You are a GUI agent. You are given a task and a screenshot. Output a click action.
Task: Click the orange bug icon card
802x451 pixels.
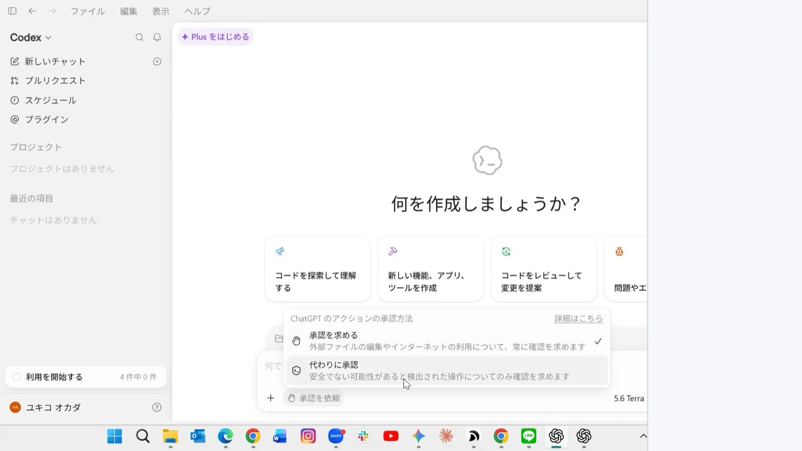coord(619,252)
